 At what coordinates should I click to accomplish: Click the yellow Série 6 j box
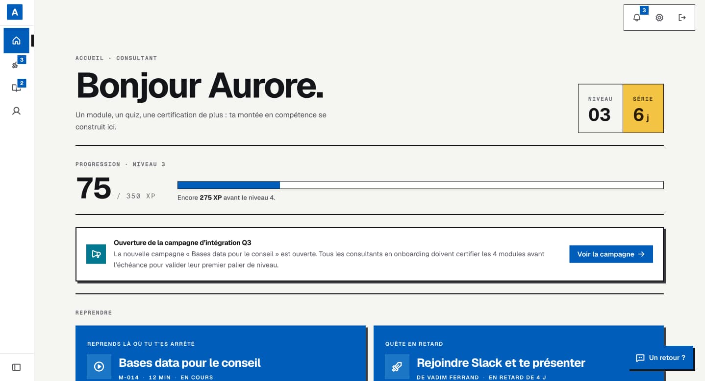(643, 109)
